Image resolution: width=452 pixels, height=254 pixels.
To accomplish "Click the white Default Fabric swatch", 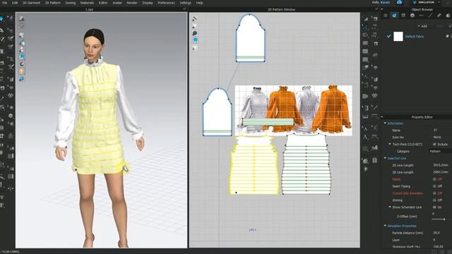I will pos(398,37).
